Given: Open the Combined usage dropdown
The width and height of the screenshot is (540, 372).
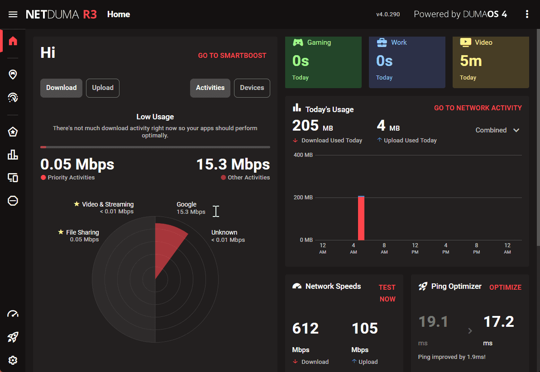Looking at the screenshot, I should (x=497, y=130).
